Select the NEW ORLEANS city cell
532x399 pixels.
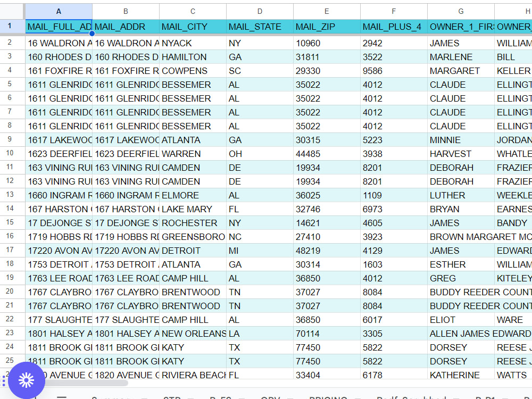coord(193,334)
